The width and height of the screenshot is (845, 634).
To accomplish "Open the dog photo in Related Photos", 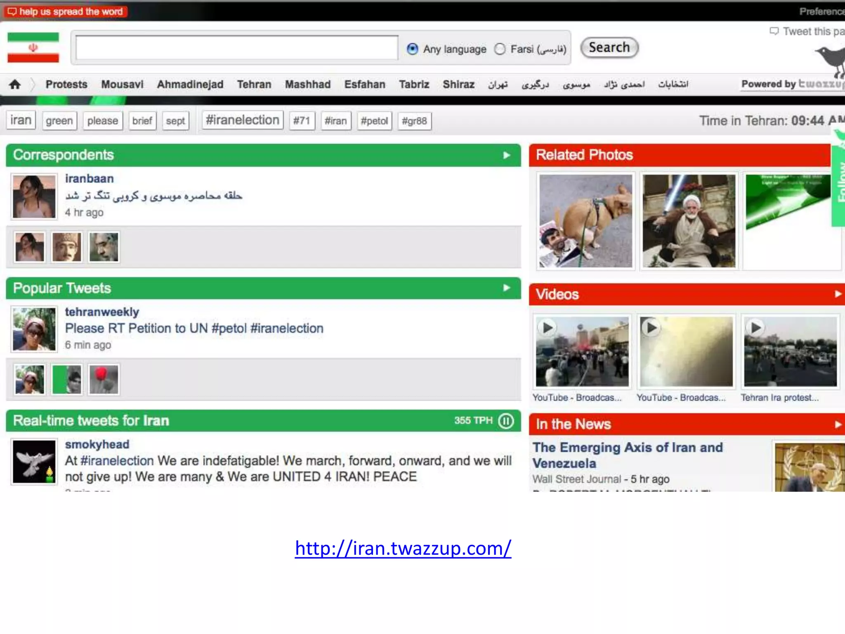I will (x=585, y=221).
